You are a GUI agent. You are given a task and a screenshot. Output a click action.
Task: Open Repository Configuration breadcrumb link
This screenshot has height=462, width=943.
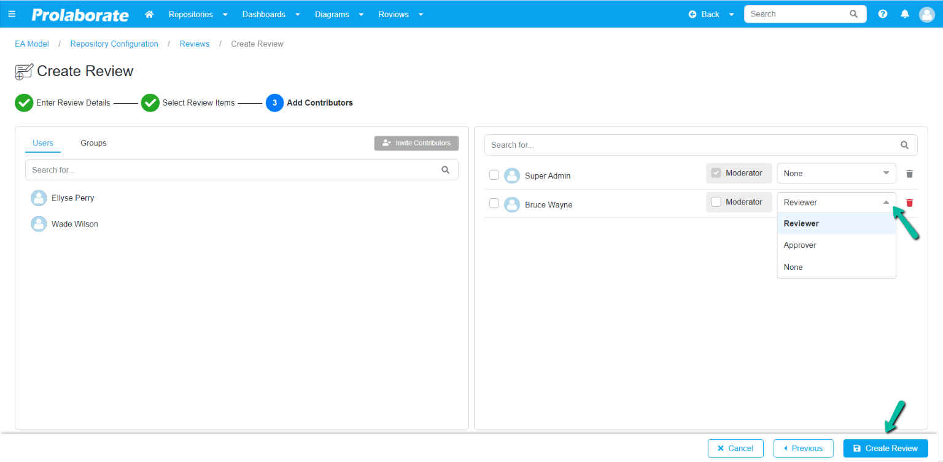[x=114, y=44]
